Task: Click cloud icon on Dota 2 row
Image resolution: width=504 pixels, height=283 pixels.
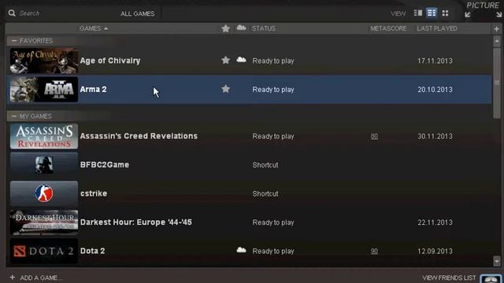Action: point(241,250)
